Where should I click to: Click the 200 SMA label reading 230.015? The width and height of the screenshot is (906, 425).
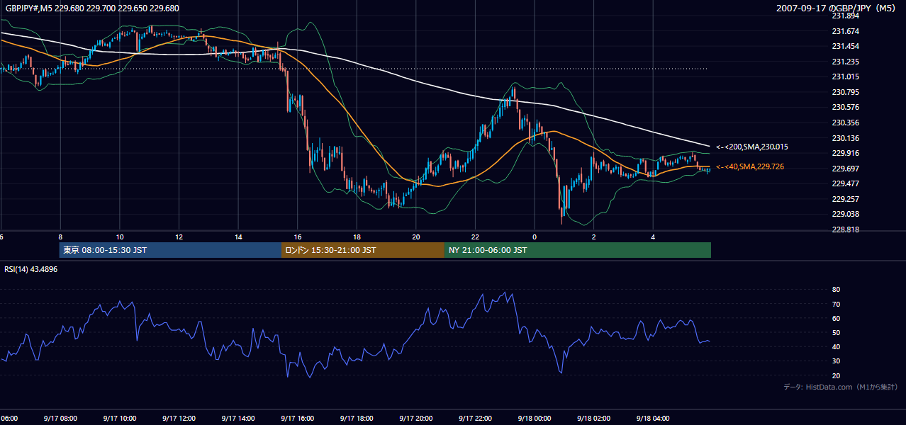click(x=752, y=147)
